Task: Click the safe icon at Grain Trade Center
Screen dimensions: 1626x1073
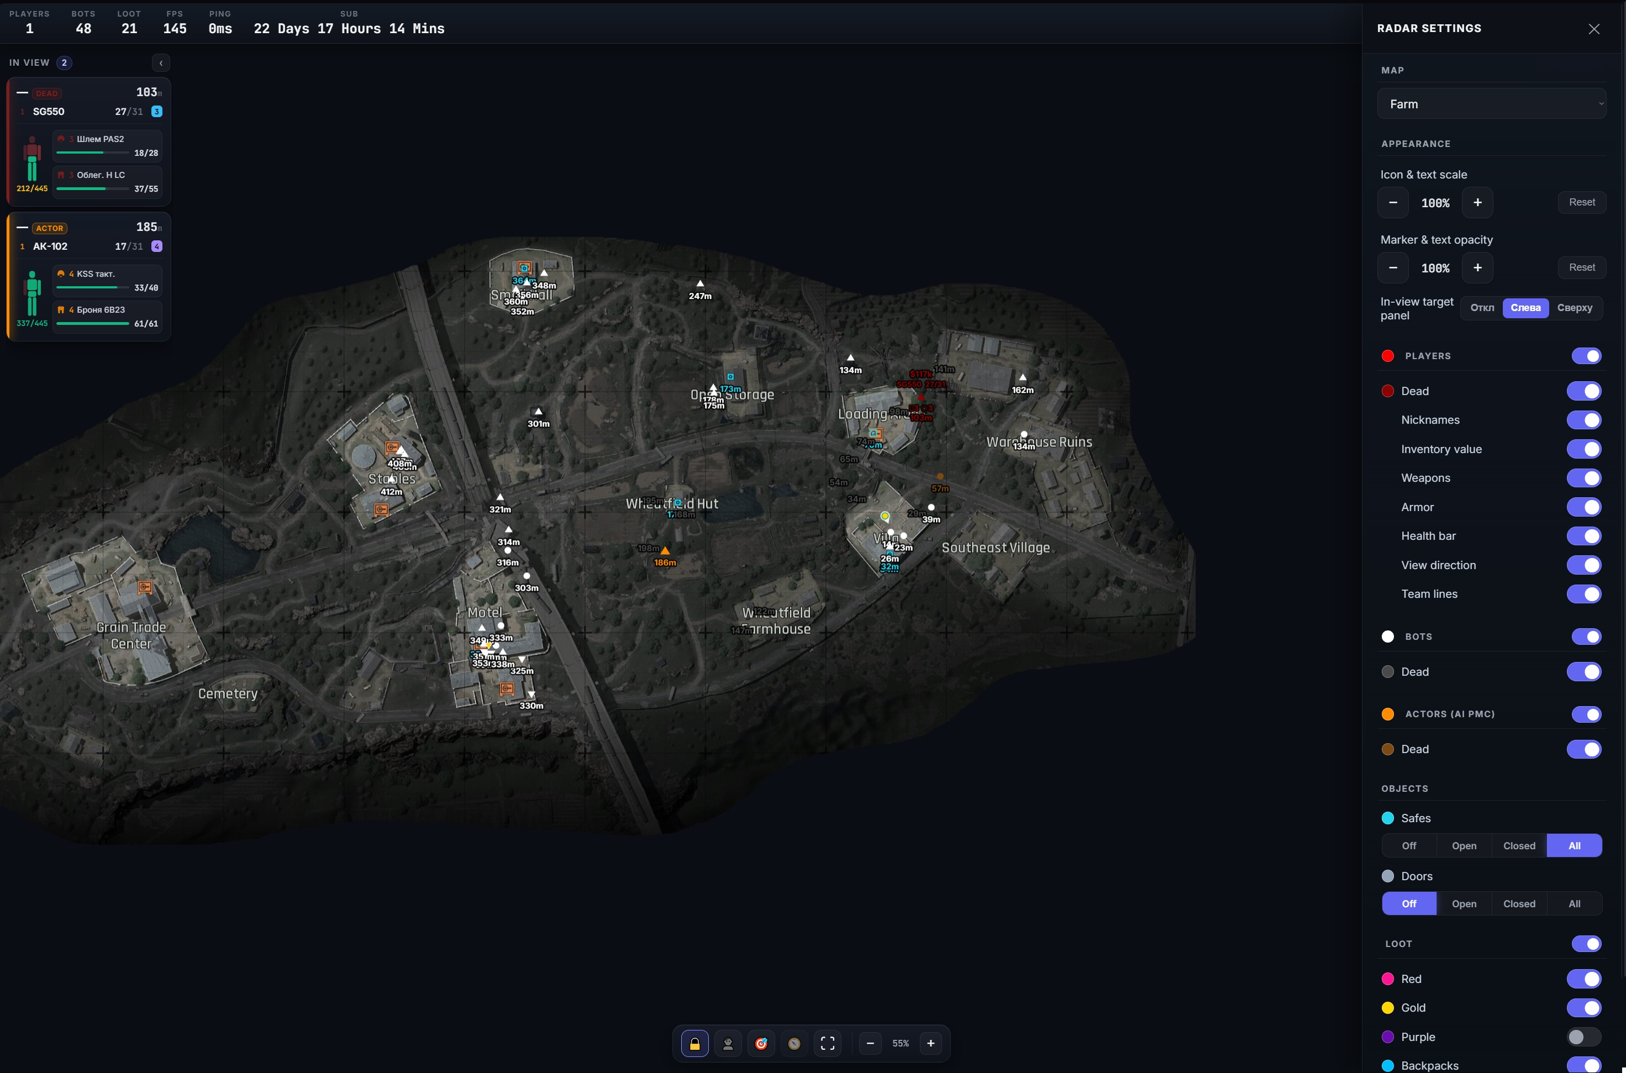Action: click(145, 587)
